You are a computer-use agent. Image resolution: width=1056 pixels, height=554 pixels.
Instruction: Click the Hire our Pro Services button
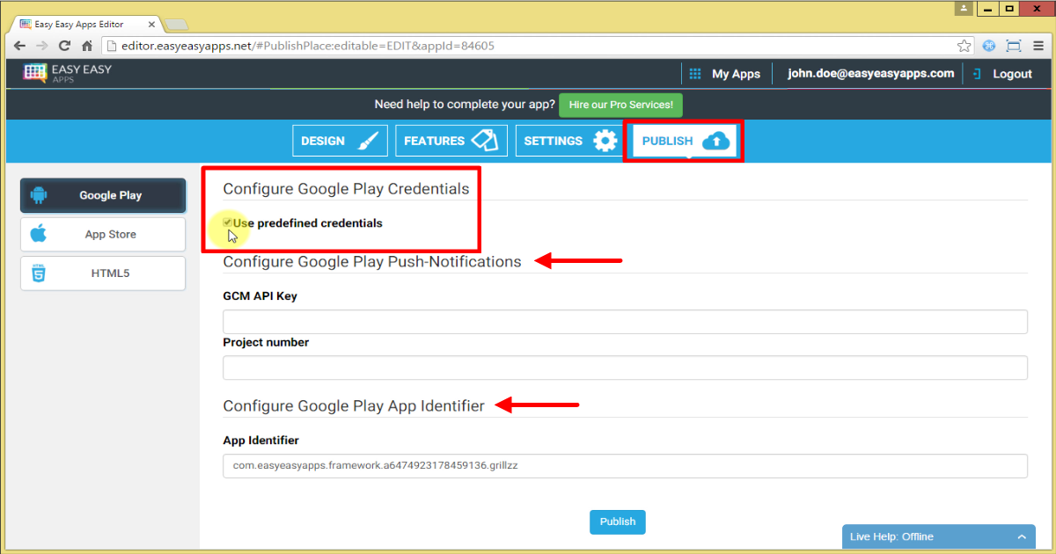pos(620,104)
